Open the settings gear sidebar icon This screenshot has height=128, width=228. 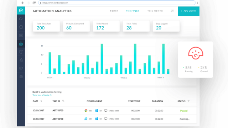point(21,76)
